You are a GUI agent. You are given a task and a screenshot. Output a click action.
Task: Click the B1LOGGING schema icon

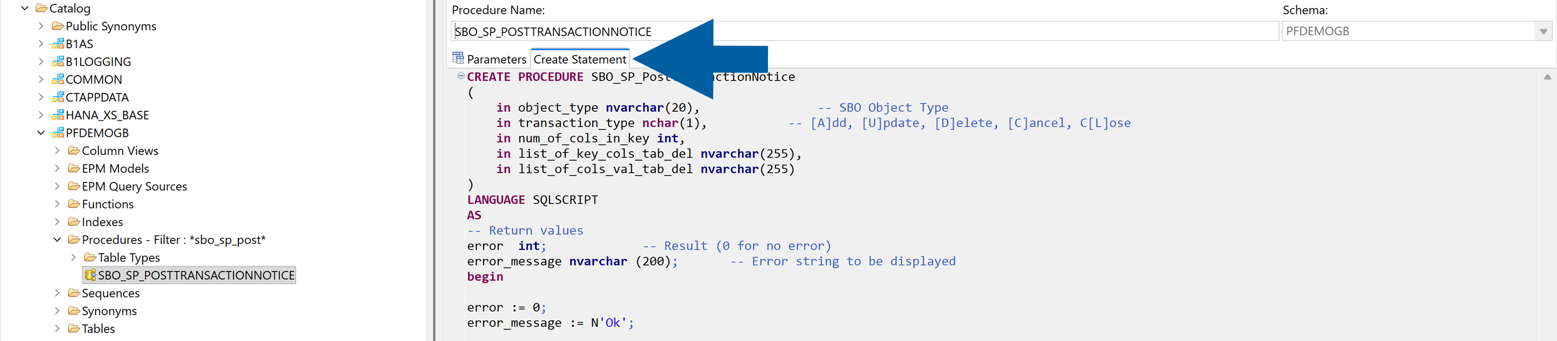[58, 62]
